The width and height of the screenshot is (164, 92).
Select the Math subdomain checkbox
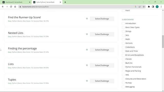point(123,39)
